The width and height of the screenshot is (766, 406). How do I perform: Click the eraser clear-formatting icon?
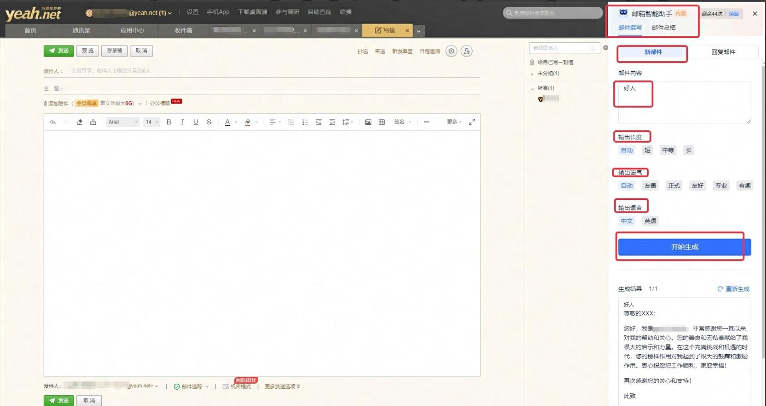pyautogui.click(x=80, y=122)
